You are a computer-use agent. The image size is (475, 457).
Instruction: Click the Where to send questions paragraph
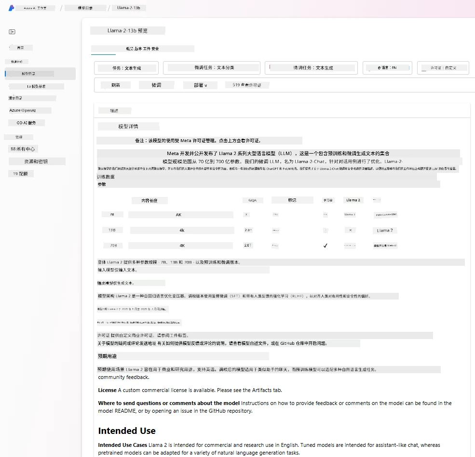(x=275, y=407)
